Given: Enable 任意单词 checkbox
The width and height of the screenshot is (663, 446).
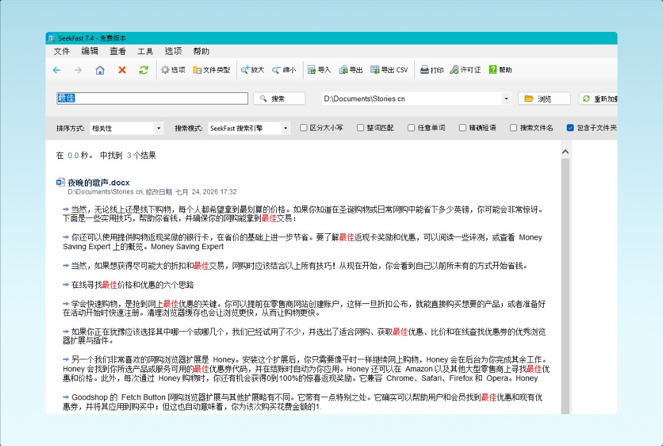Looking at the screenshot, I should tap(411, 127).
